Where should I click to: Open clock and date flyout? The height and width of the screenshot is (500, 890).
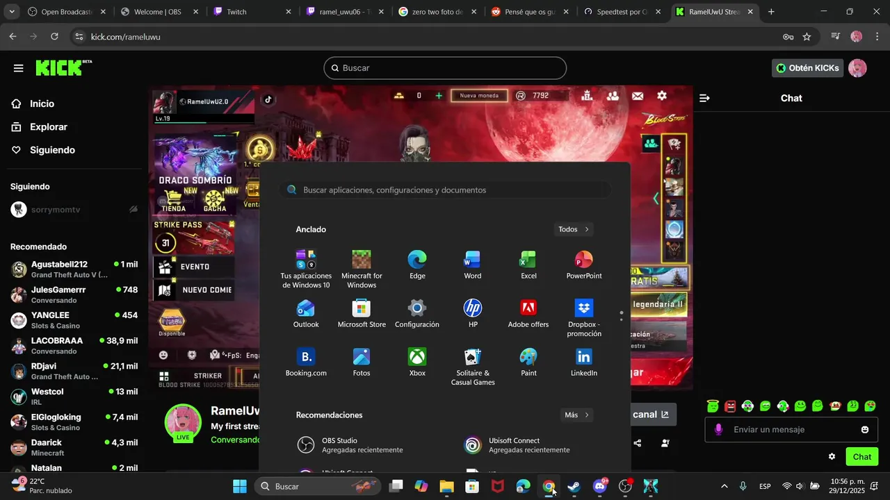(848, 486)
